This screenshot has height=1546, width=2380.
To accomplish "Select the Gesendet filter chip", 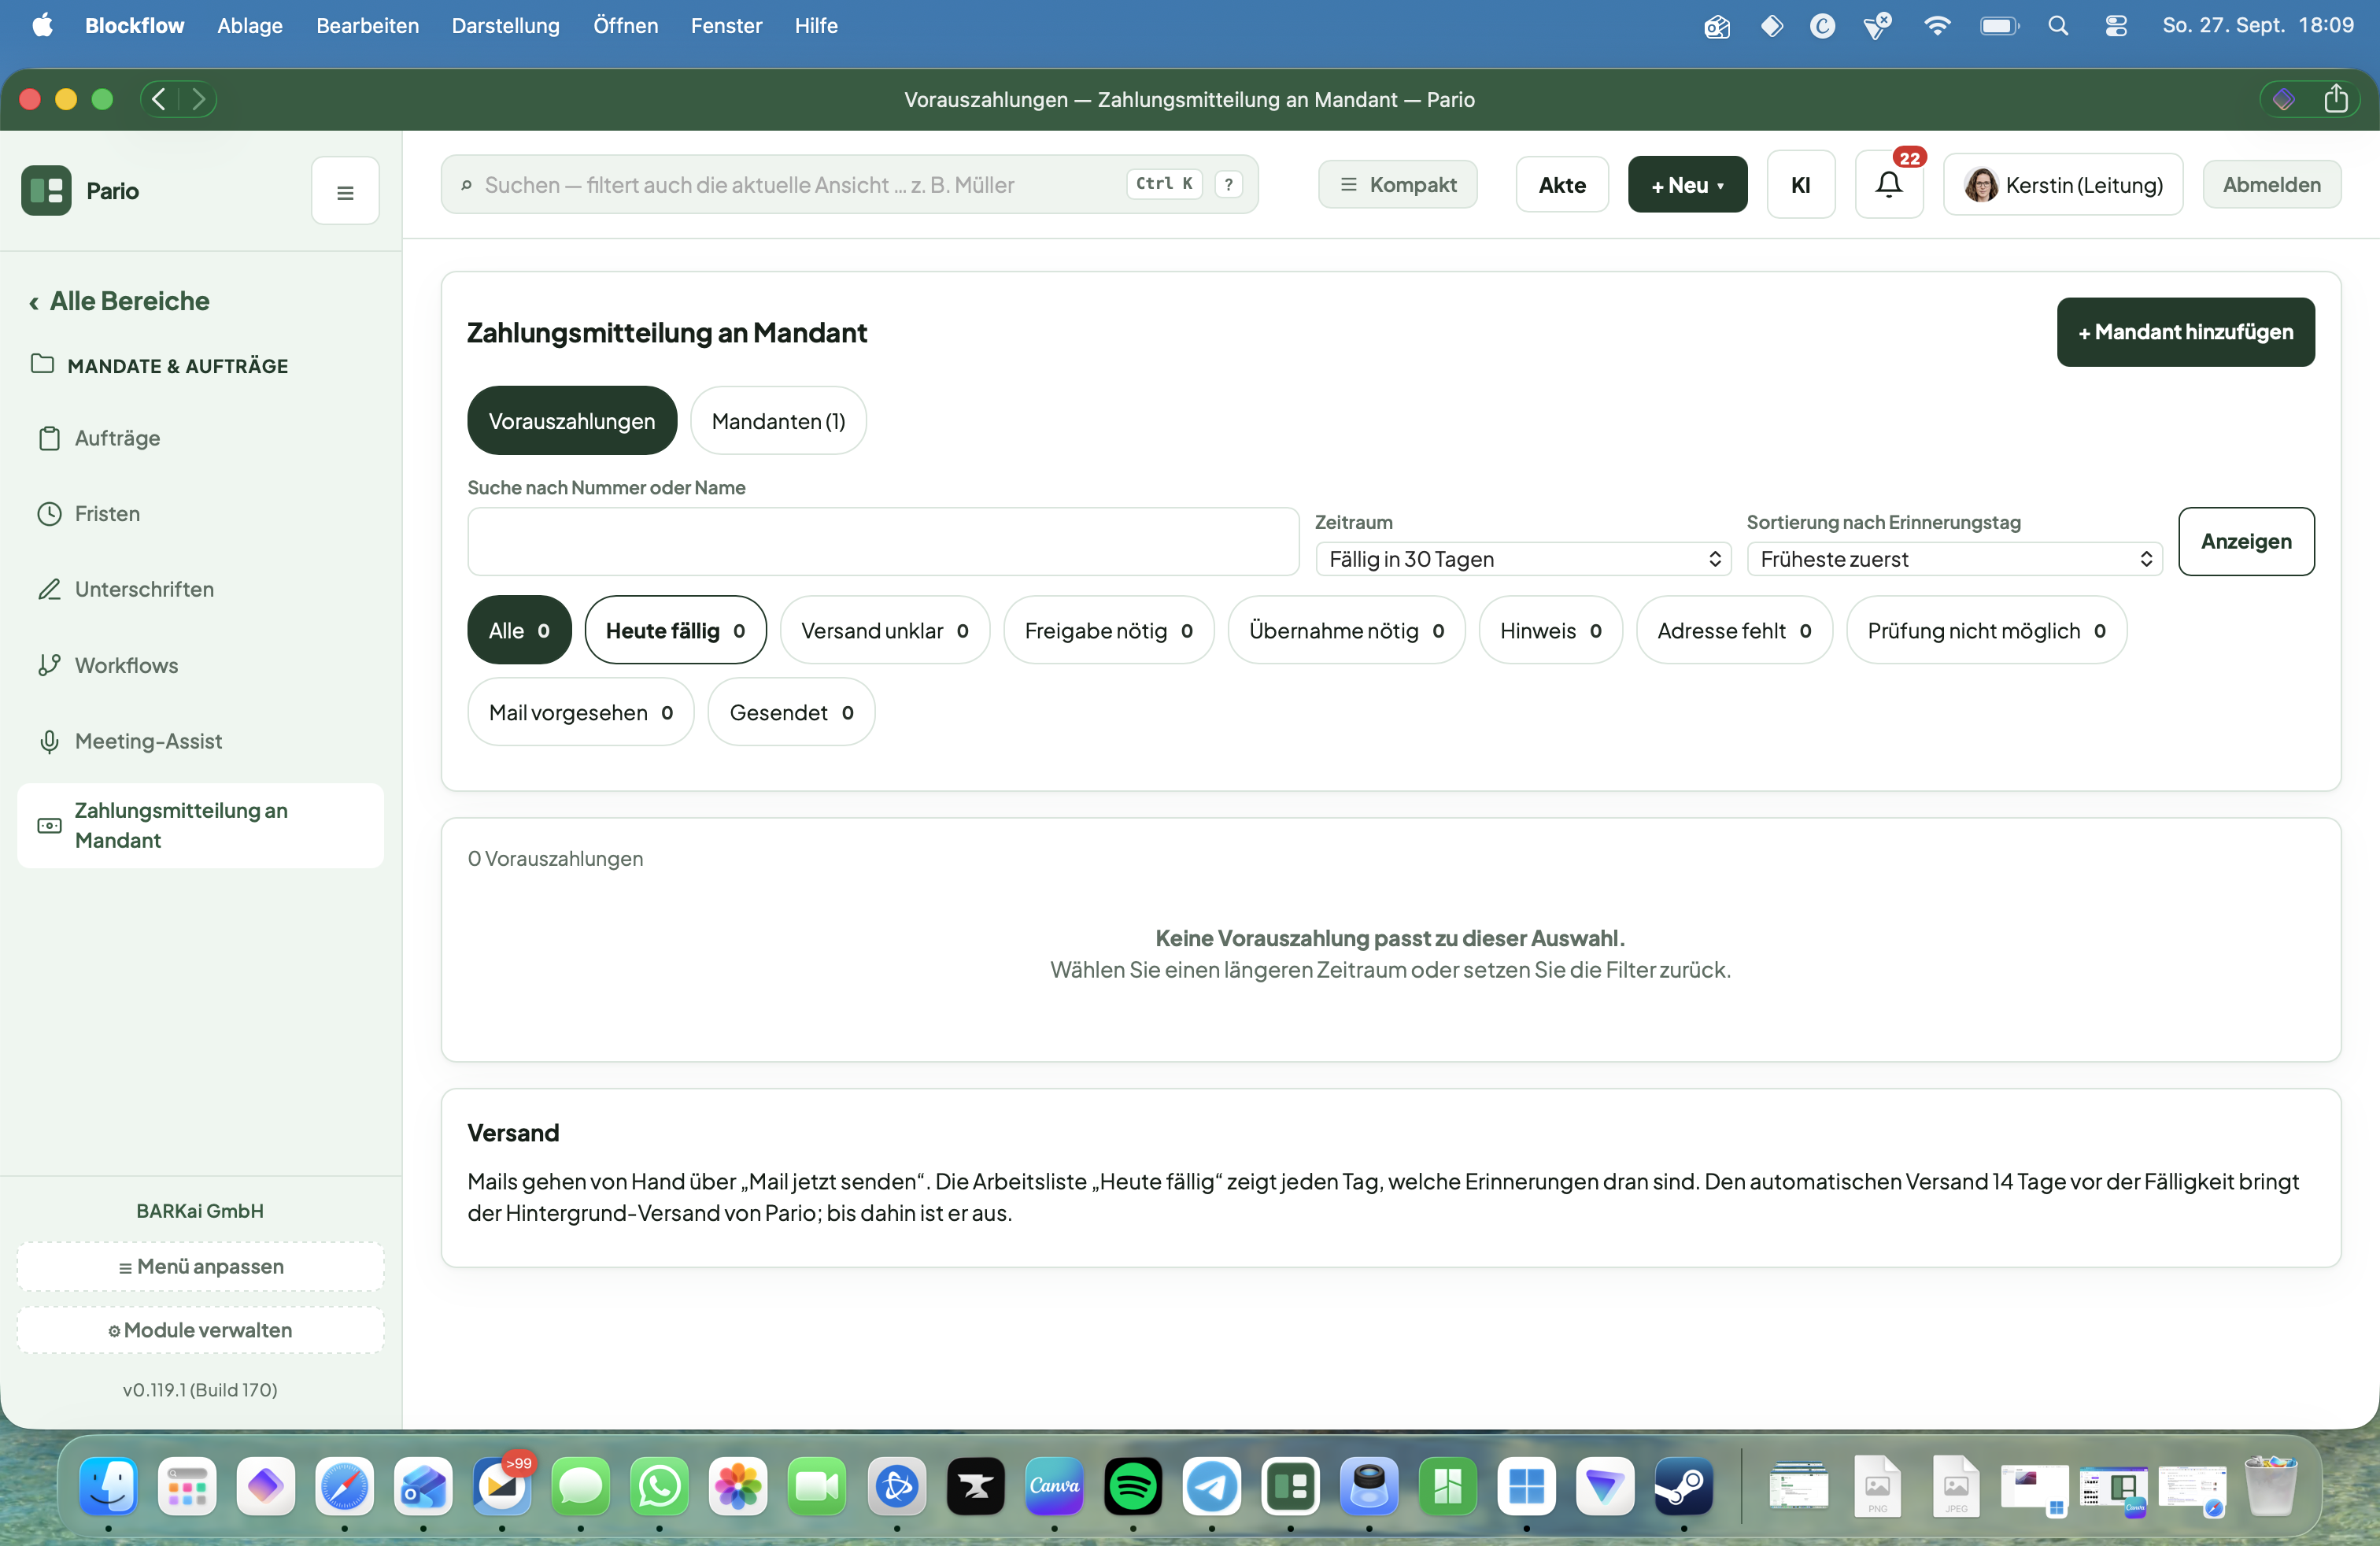I will (x=791, y=713).
